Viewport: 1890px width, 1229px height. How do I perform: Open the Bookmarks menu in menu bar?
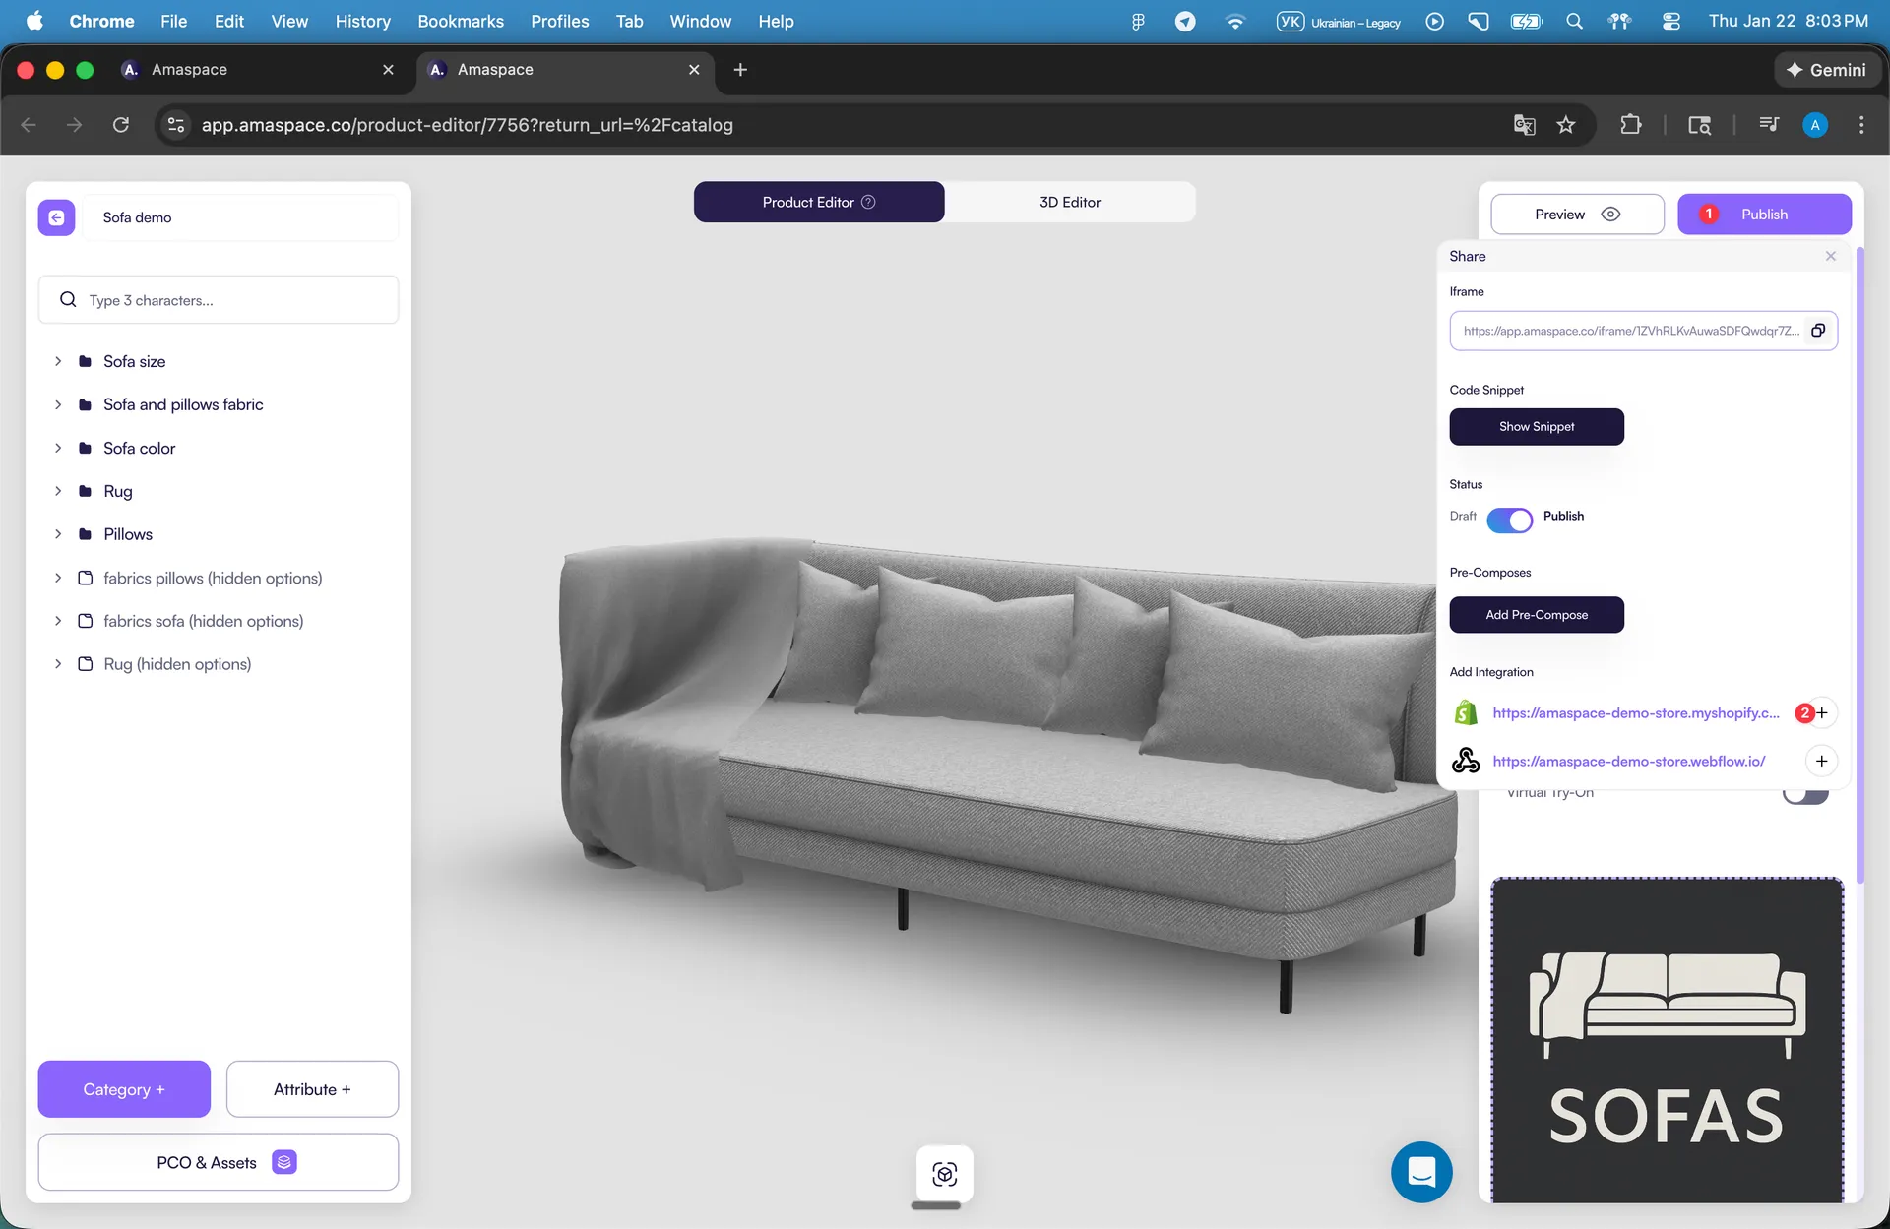pyautogui.click(x=460, y=21)
